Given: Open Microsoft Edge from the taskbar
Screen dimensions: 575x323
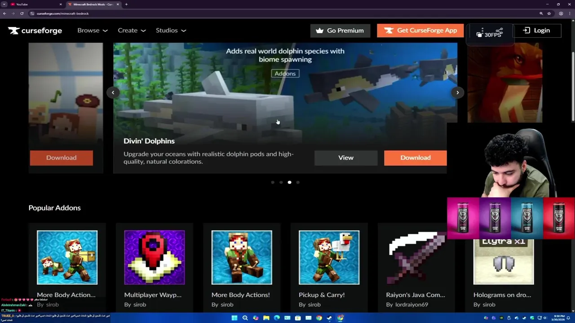Looking at the screenshot, I should point(277,318).
